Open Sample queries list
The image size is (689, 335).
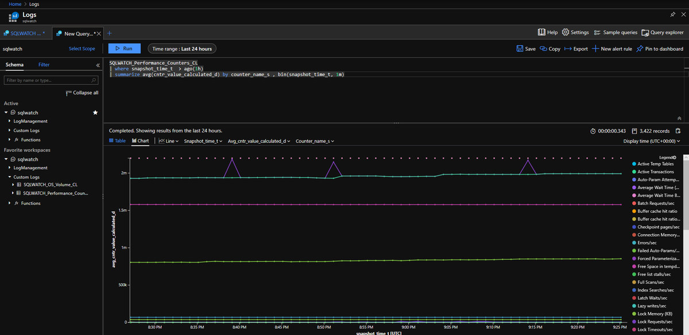616,33
